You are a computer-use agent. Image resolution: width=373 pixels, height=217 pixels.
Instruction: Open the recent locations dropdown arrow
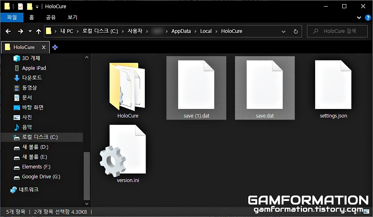pos(30,31)
